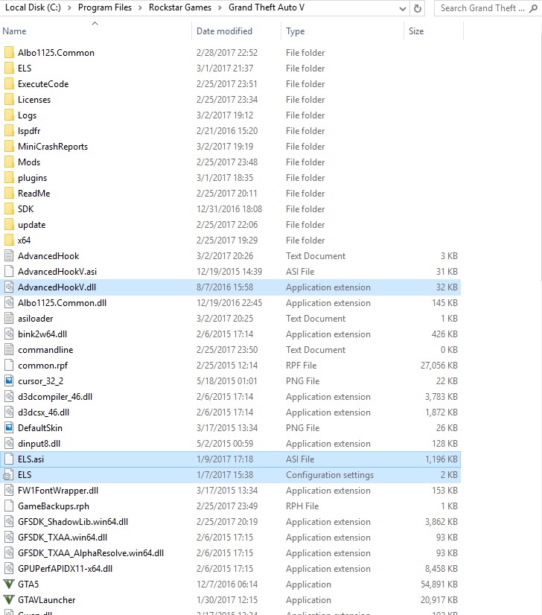The image size is (542, 615).
Task: Refresh the folder with the refresh button
Action: (418, 8)
